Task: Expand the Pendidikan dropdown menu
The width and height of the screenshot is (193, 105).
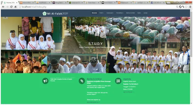Action: coord(120,13)
